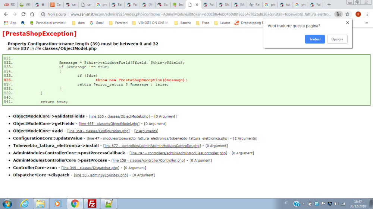Switch to the RD tab
The height and width of the screenshot is (209, 373).
coord(10,4)
